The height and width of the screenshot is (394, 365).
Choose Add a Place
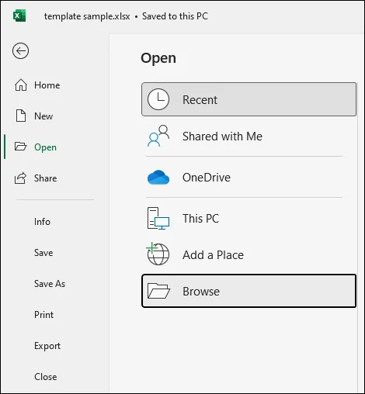[x=249, y=255]
